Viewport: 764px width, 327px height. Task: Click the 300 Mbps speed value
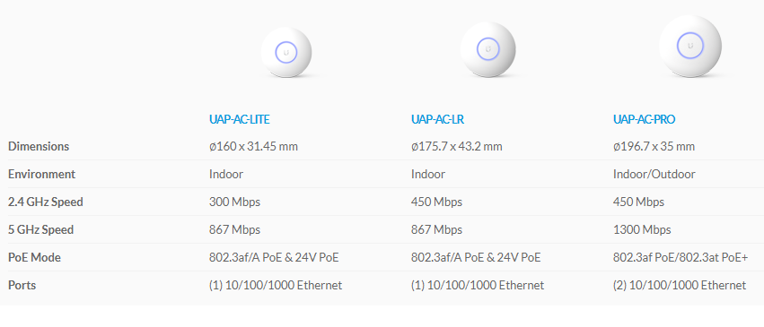coord(235,202)
